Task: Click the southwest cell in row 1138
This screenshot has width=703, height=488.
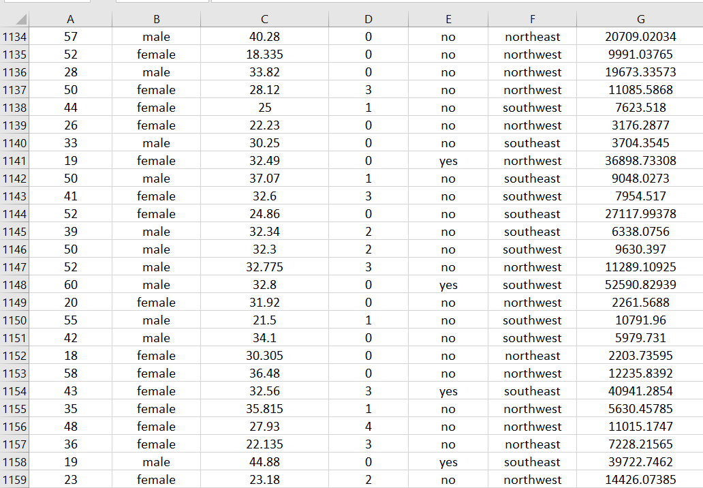Action: pos(532,108)
